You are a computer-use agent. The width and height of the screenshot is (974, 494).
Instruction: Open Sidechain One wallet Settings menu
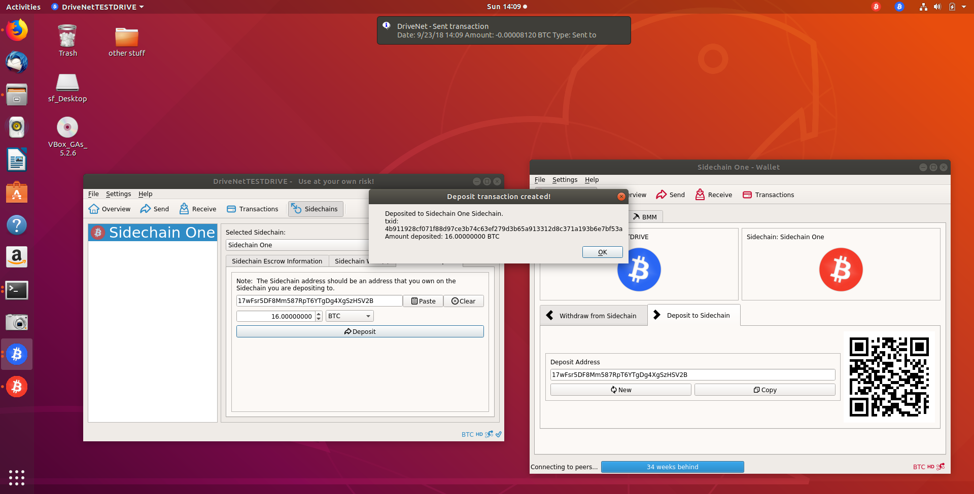pos(565,179)
